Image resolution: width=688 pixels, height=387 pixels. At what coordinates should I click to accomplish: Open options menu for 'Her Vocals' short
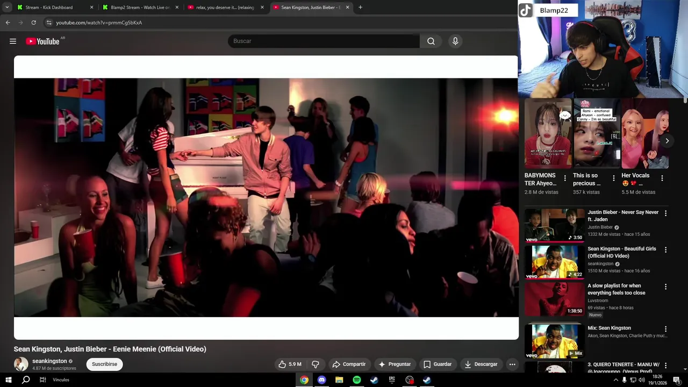(662, 178)
